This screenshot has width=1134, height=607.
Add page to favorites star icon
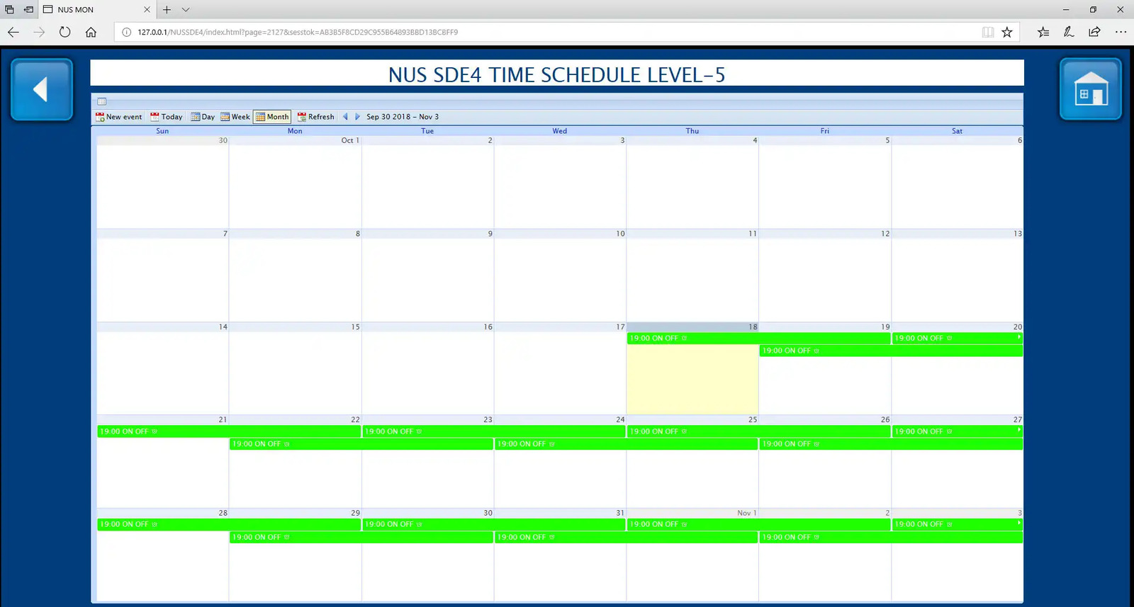click(x=1006, y=32)
